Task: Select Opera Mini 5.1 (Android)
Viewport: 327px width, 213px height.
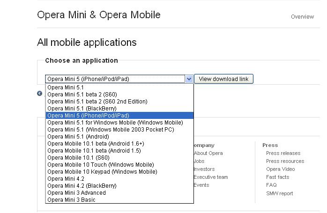Action: 78,137
